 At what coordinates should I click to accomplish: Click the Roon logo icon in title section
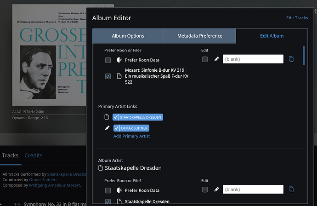coord(119,60)
